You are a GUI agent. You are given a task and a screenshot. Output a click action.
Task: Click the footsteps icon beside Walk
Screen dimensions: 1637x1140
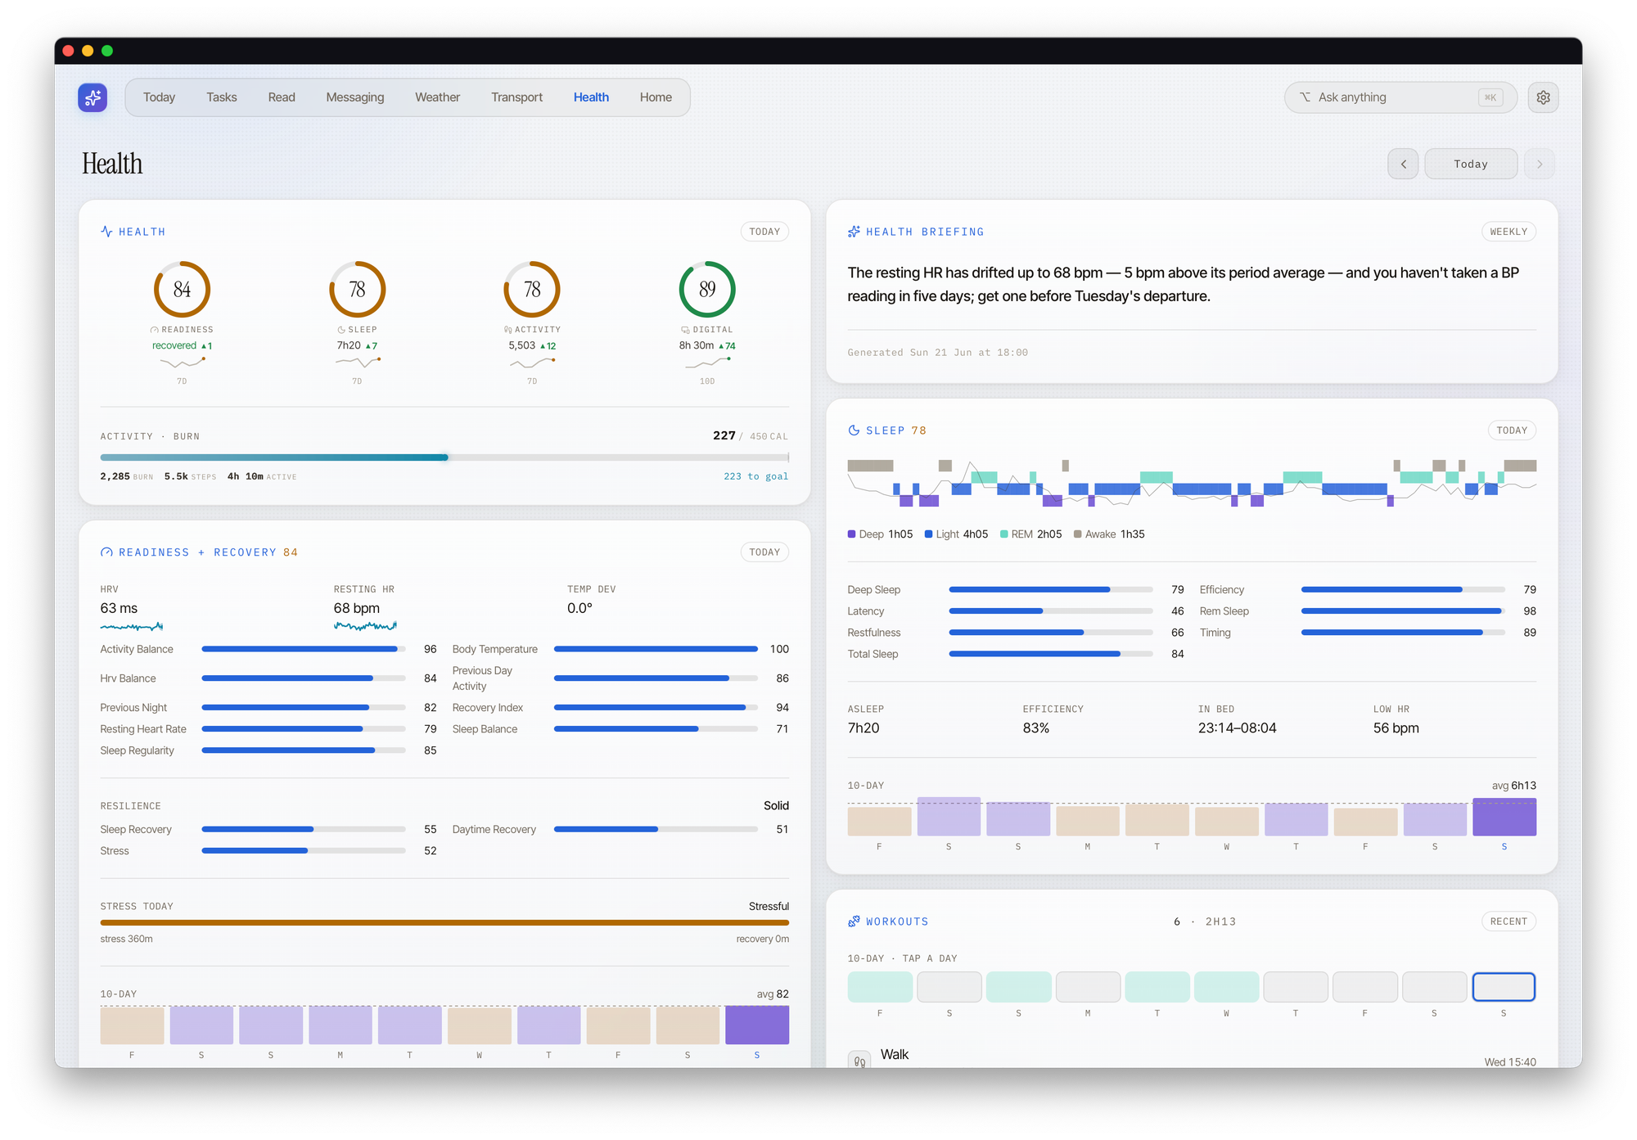(859, 1060)
